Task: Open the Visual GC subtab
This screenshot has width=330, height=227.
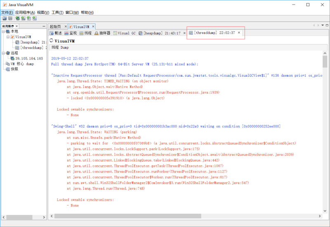Action: coord(125,33)
